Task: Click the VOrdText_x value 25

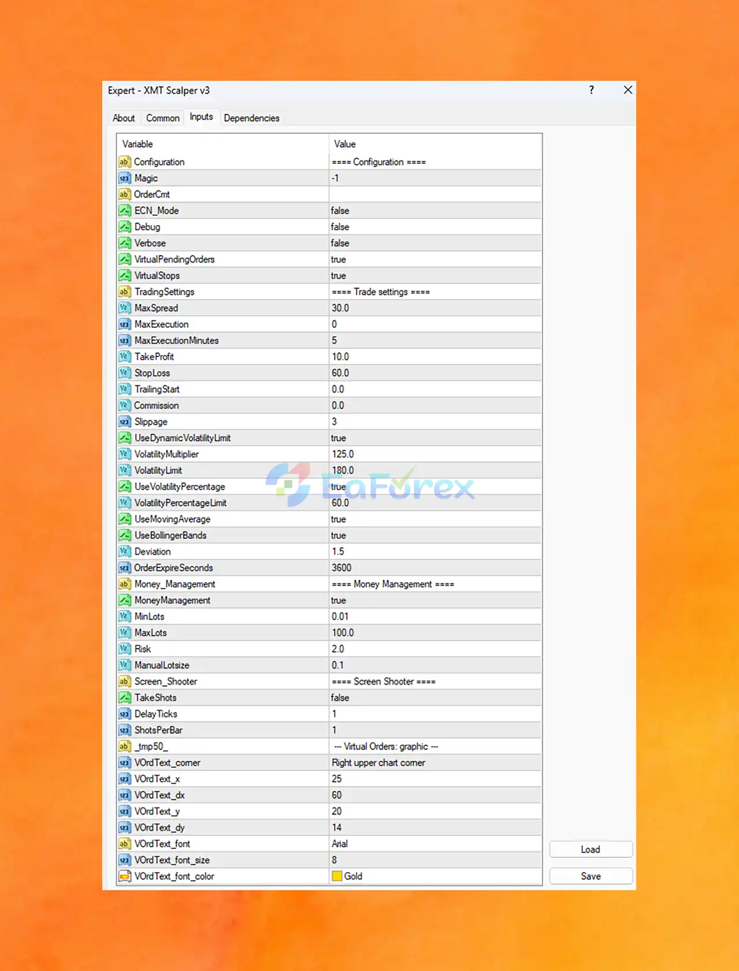Action: [337, 779]
